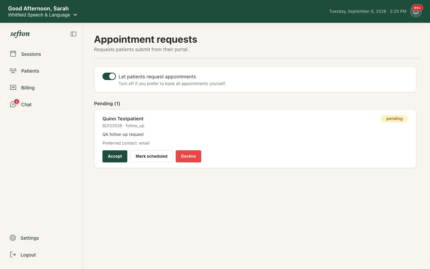Click the Mark scheduled button
This screenshot has width=430, height=269.
tap(152, 156)
